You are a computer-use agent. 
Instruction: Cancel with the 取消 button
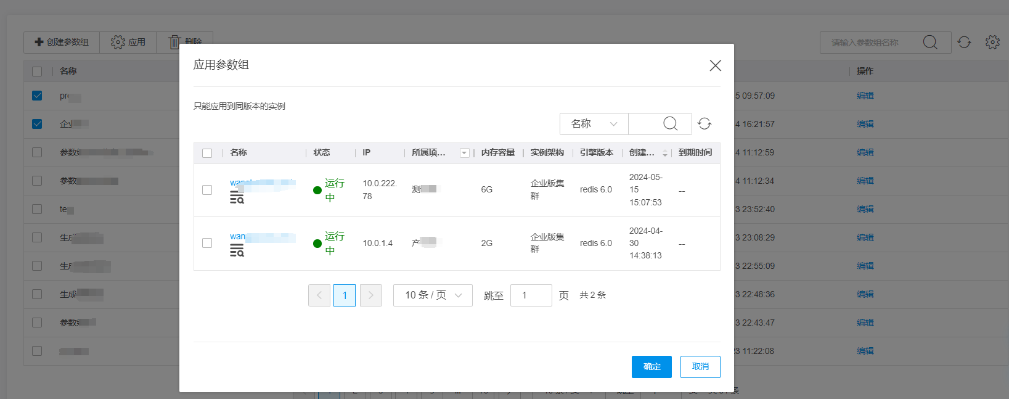click(x=700, y=367)
